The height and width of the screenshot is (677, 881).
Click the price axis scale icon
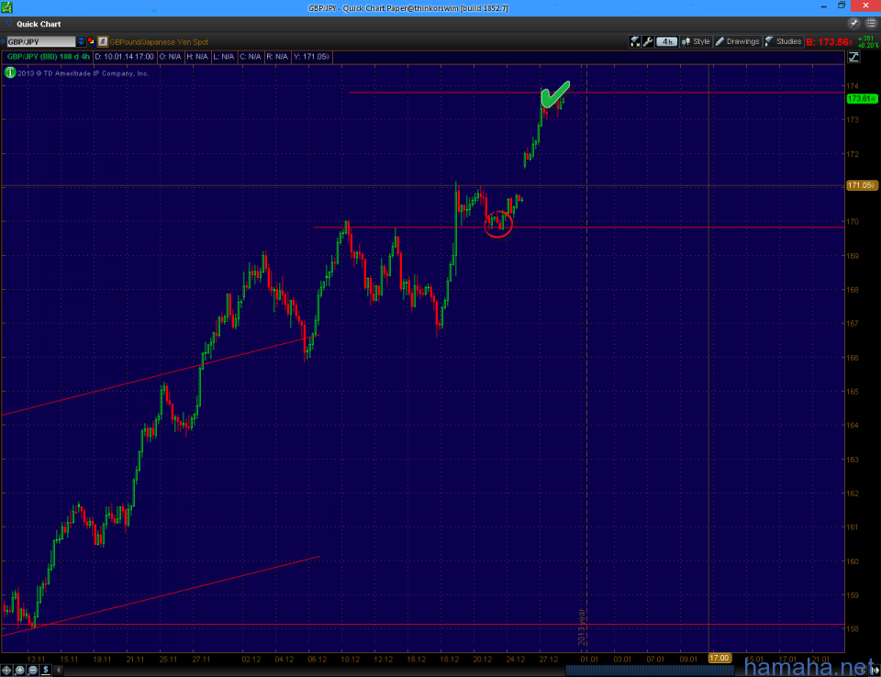click(x=854, y=57)
